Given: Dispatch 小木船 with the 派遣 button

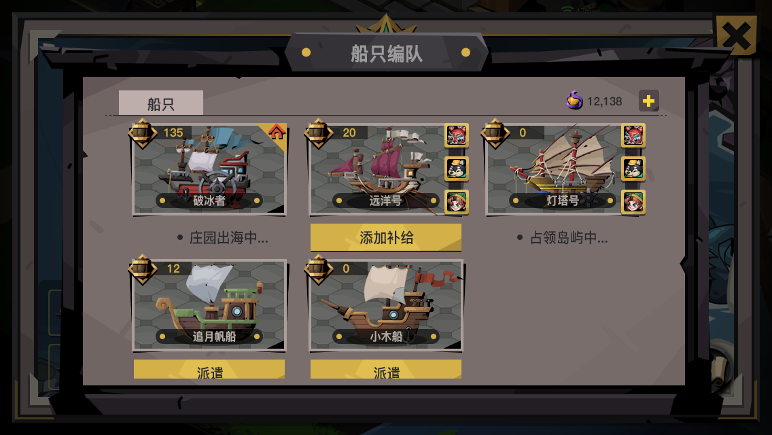Looking at the screenshot, I should click(x=386, y=370).
